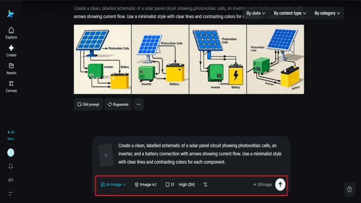Open the three-dot more options menu
This screenshot has height=203, width=361.
point(138,104)
